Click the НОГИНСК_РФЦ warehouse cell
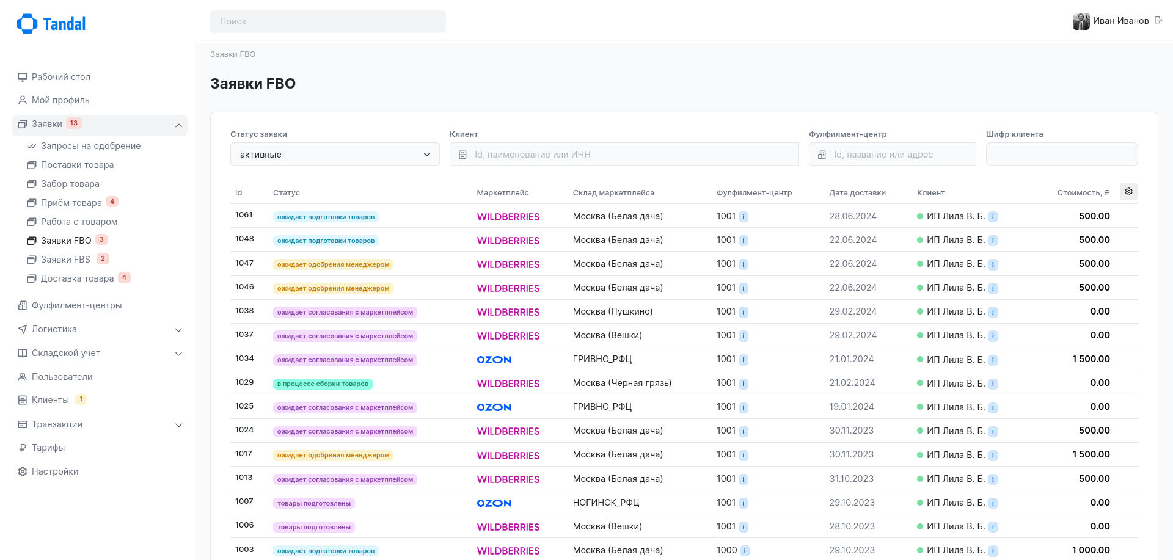 606,503
